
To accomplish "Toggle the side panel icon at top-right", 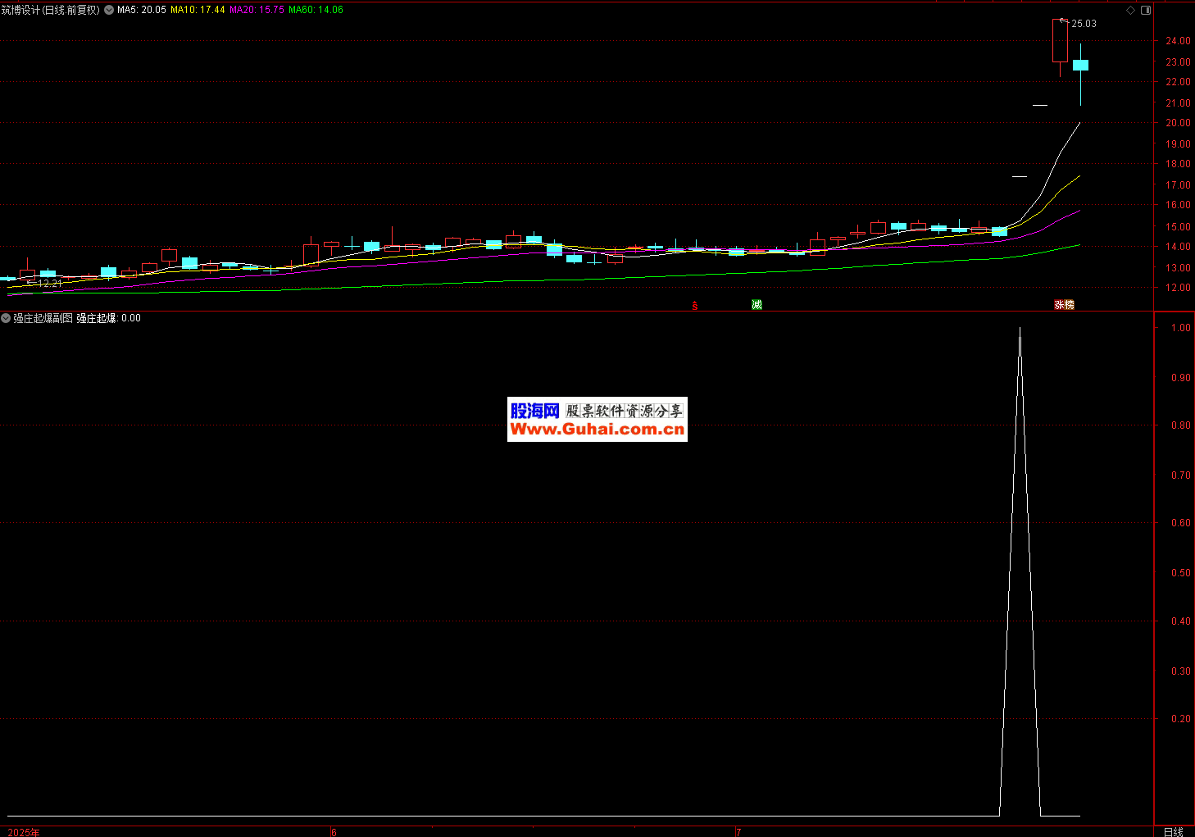I will click(x=1146, y=10).
